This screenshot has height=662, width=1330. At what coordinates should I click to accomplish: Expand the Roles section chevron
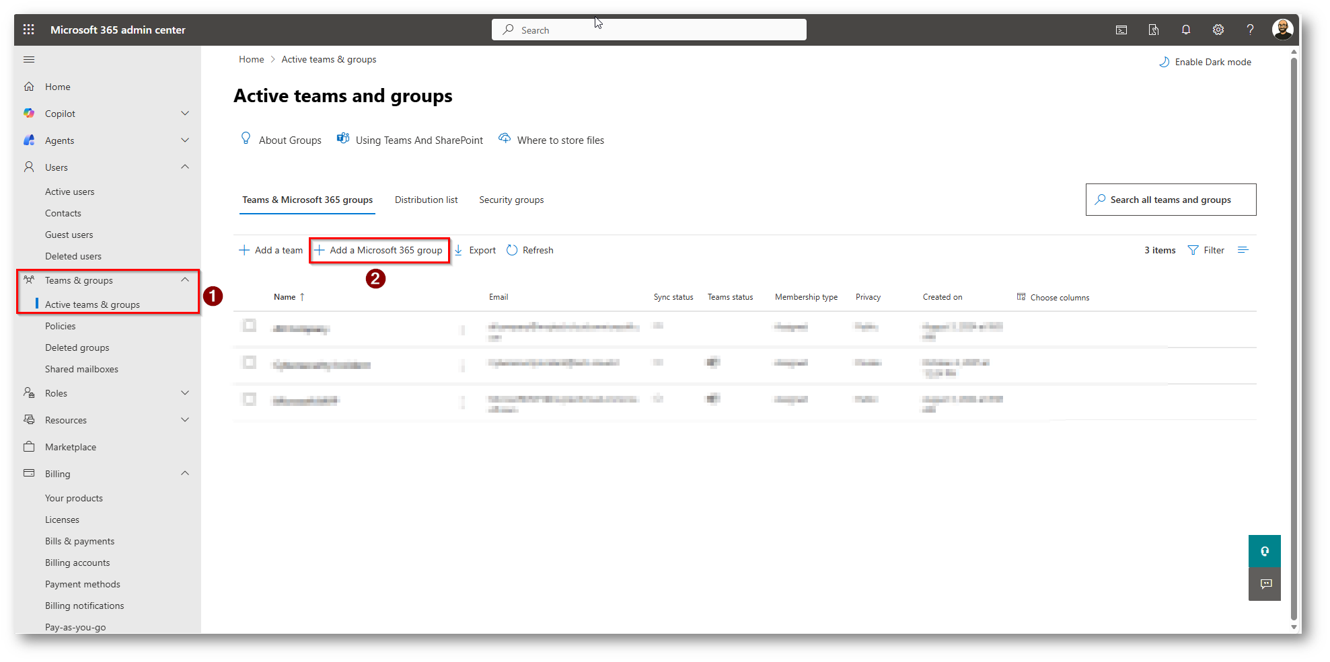pyautogui.click(x=185, y=393)
